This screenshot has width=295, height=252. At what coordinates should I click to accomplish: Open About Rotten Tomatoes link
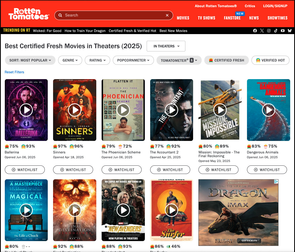pos(216,6)
